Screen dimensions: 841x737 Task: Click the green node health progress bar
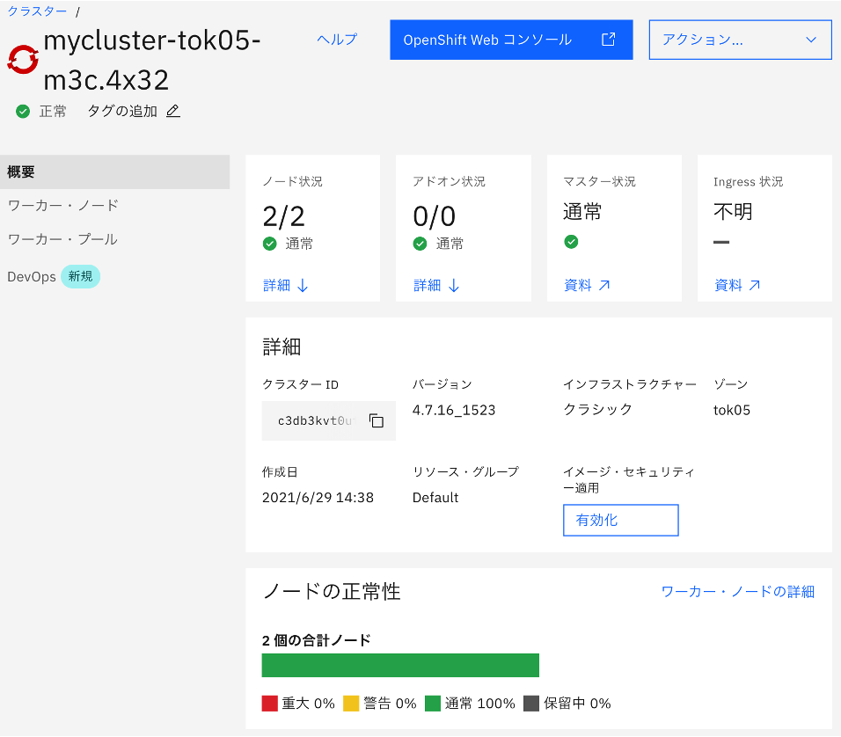click(x=400, y=665)
